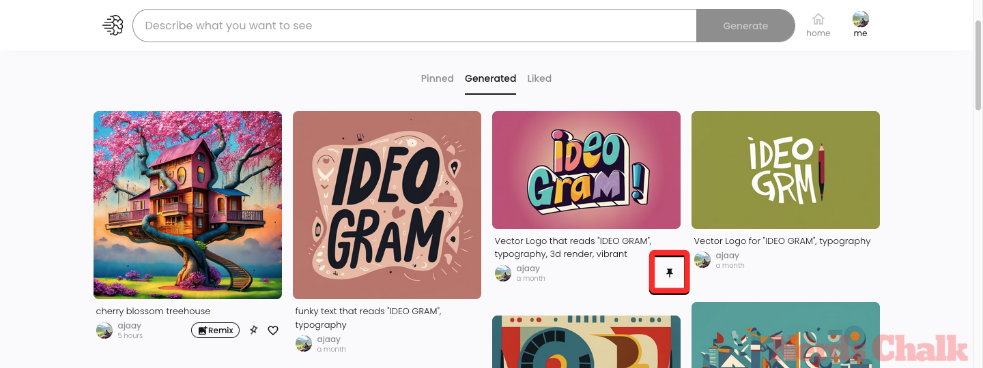The width and height of the screenshot is (983, 368).
Task: Click 'ajaay' username under 3d render card
Action: click(x=528, y=269)
